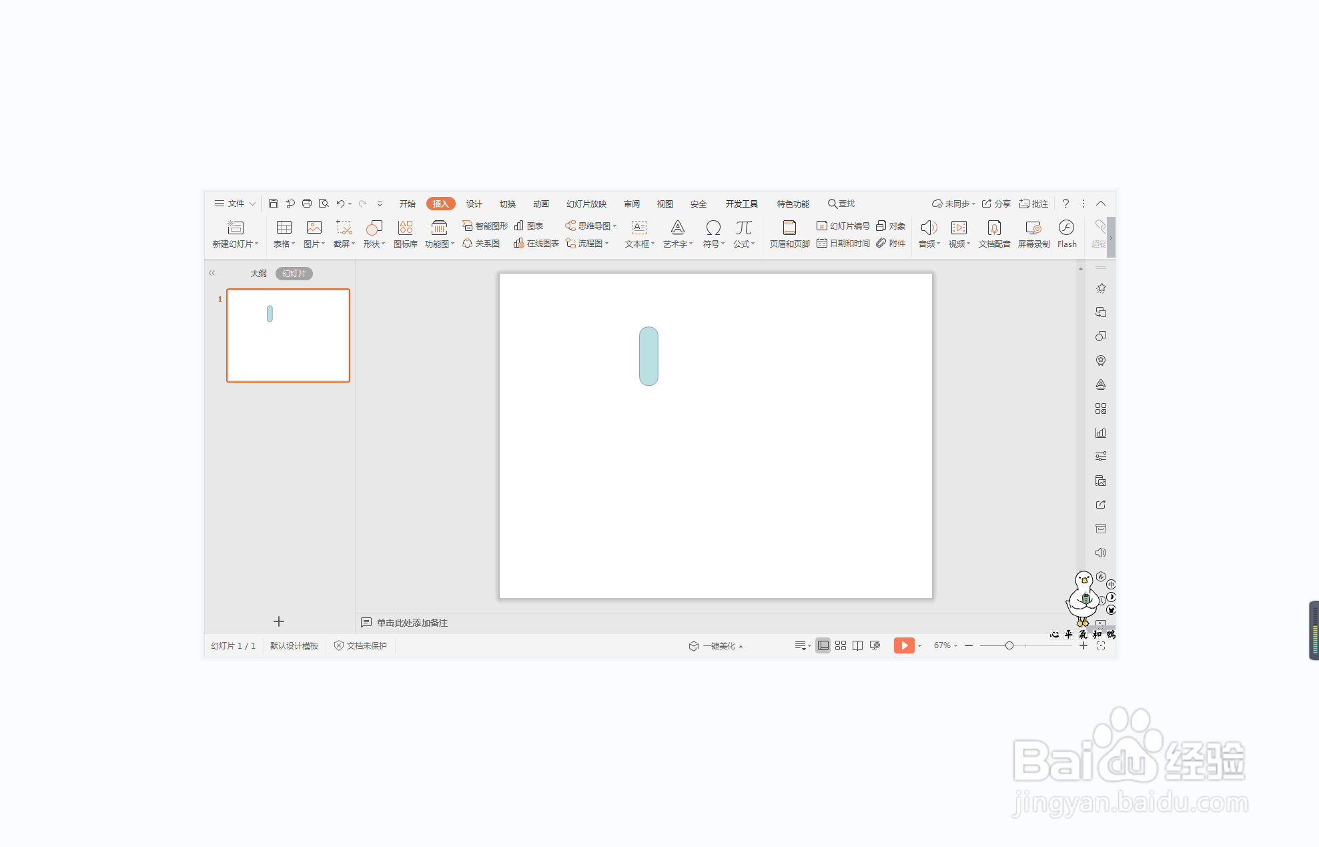
Task: Click the add notes text area
Action: click(412, 623)
